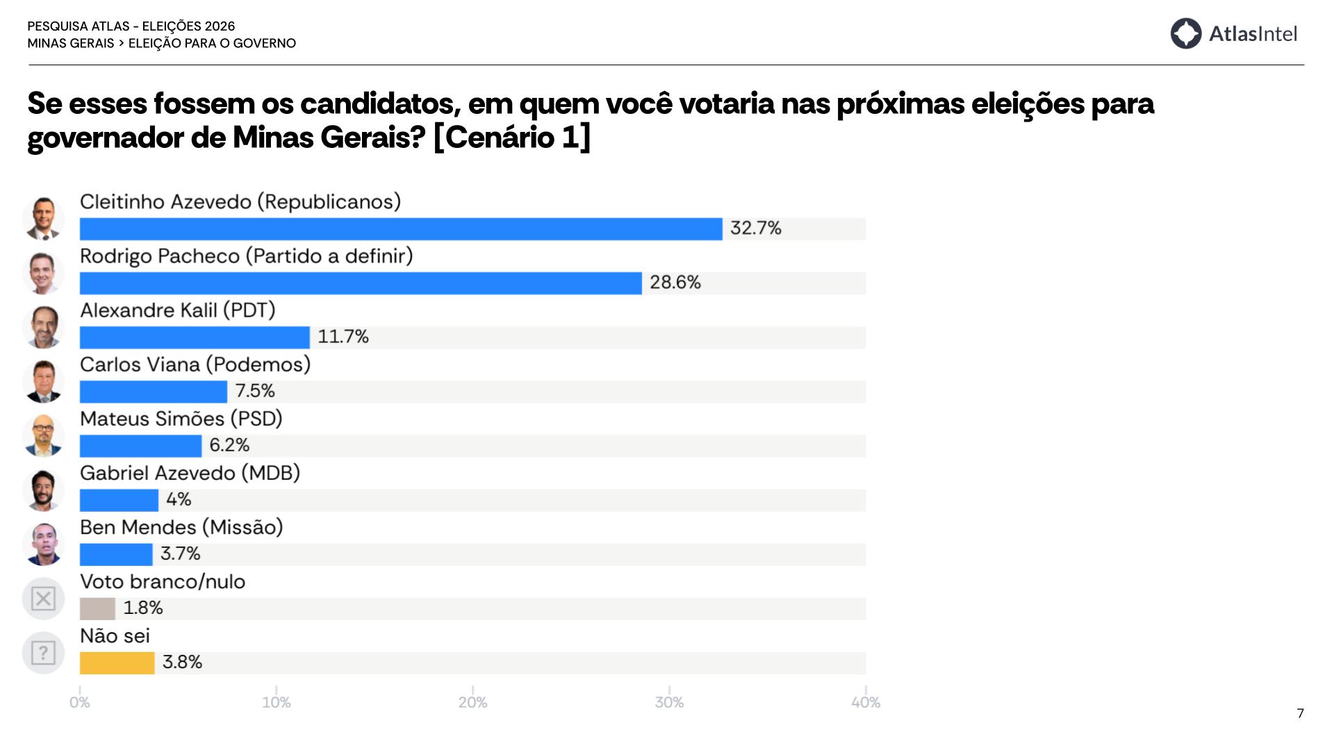Click the 11.7% bar for Alexandre Kalil

pyautogui.click(x=195, y=337)
